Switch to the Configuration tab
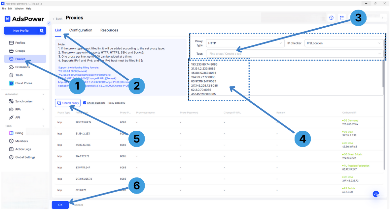The width and height of the screenshot is (390, 212). (81, 30)
